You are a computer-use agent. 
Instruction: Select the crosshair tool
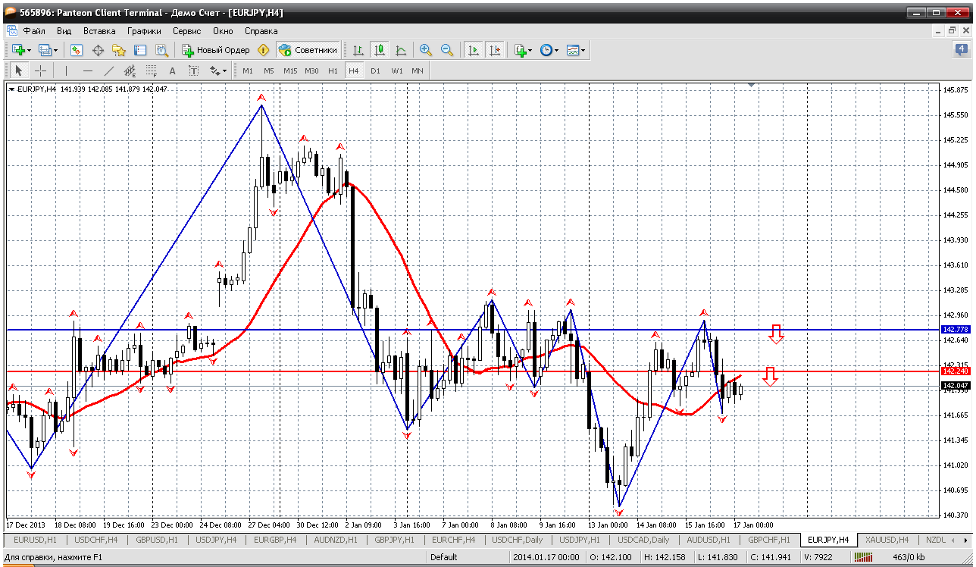click(40, 70)
